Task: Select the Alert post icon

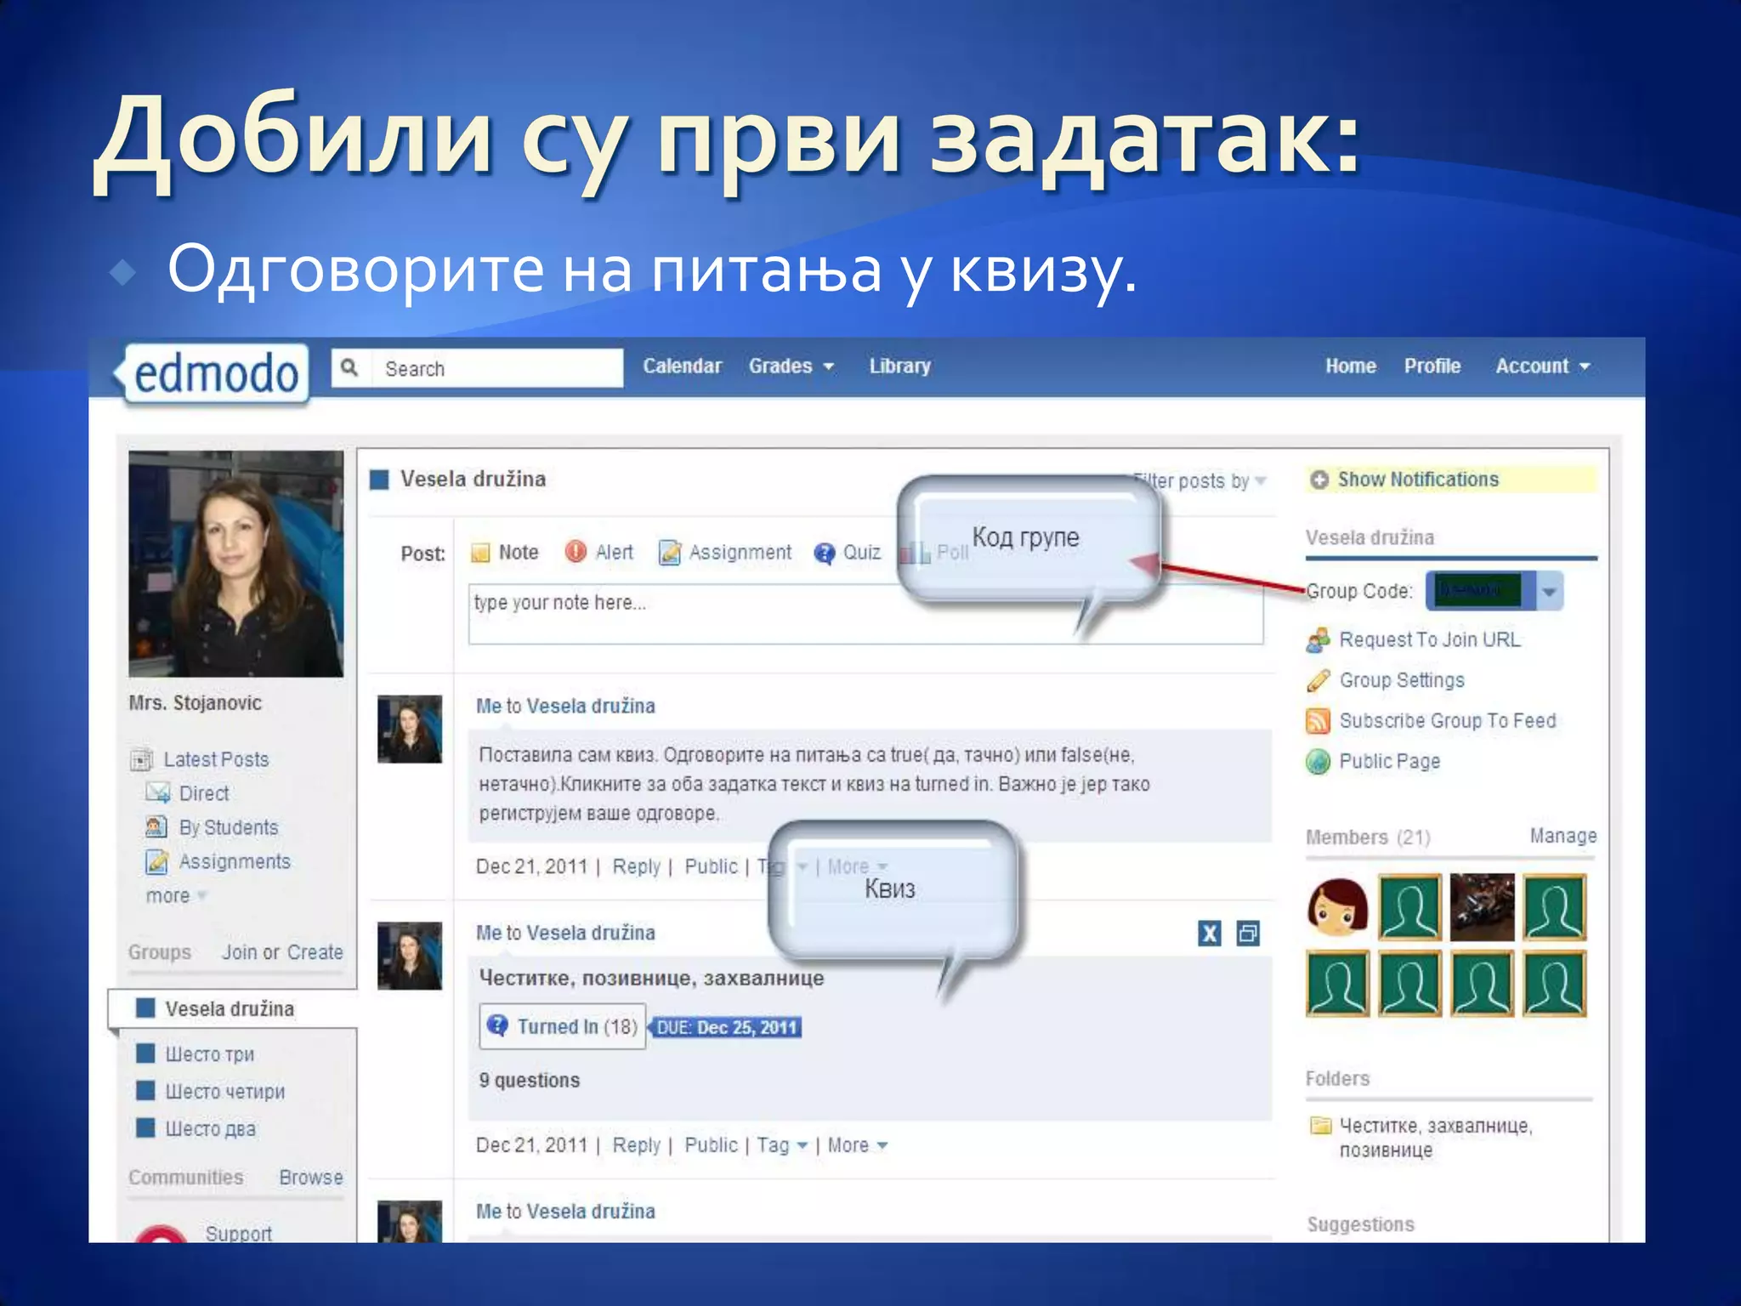Action: pyautogui.click(x=576, y=552)
